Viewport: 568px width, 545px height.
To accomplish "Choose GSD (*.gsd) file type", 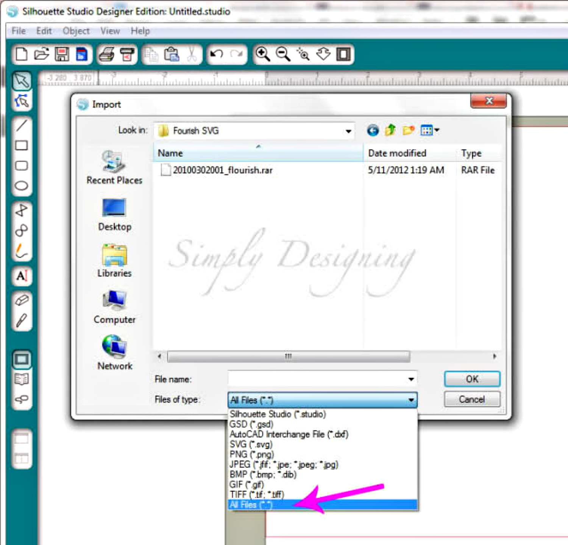I will click(323, 424).
